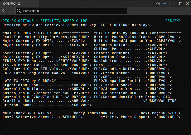
Task: Open the ASIANFXVOL= code
Action: [x=75, y=57]
